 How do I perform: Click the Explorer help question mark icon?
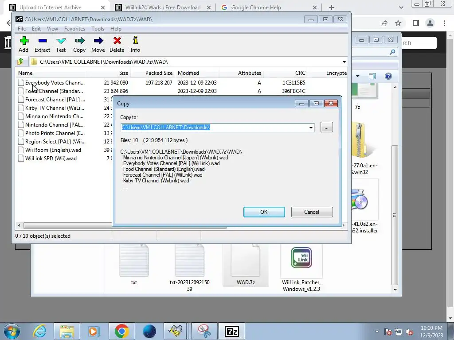(388, 76)
